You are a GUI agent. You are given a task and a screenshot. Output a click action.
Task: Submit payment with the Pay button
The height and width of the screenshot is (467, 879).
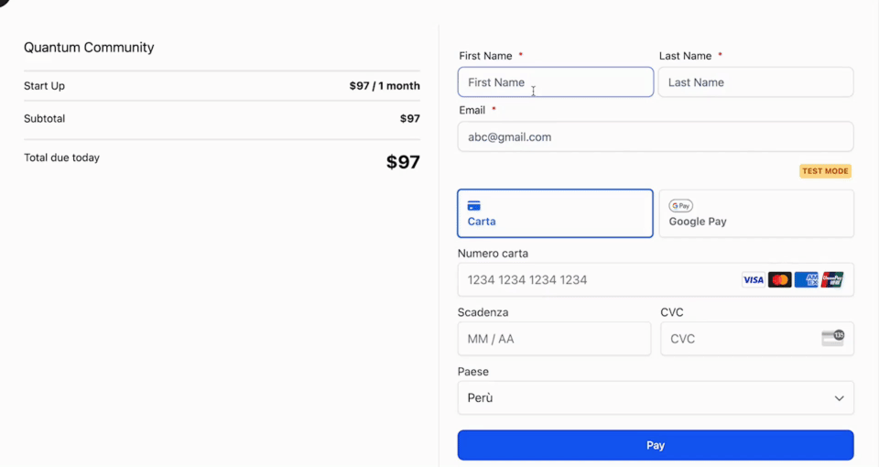(x=656, y=445)
